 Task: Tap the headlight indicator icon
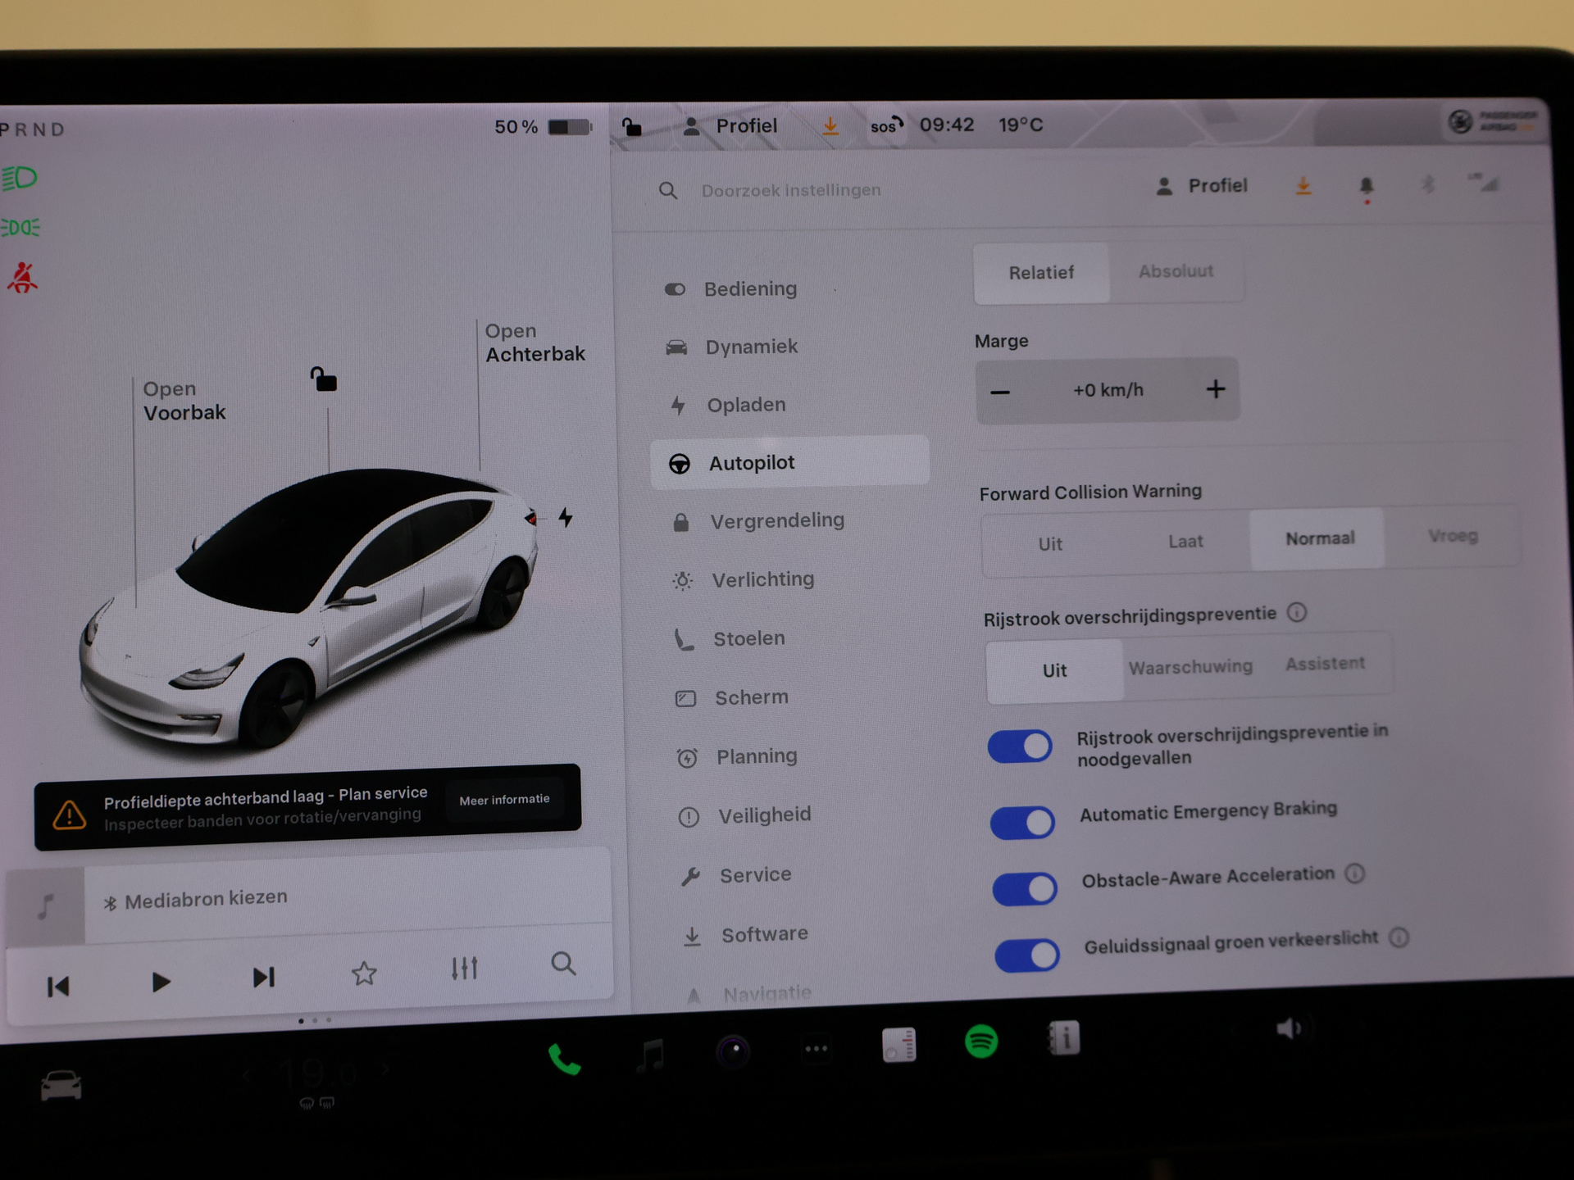[20, 178]
